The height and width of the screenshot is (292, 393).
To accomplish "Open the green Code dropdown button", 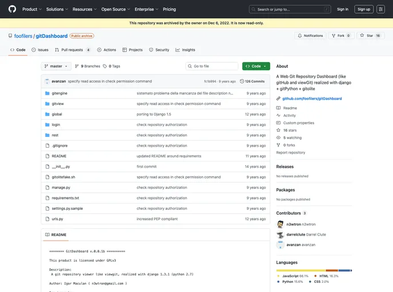I will point(256,66).
